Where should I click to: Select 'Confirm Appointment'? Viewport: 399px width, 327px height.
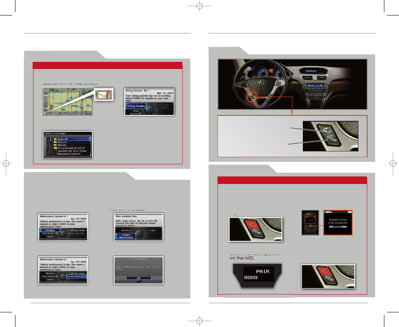(126, 236)
